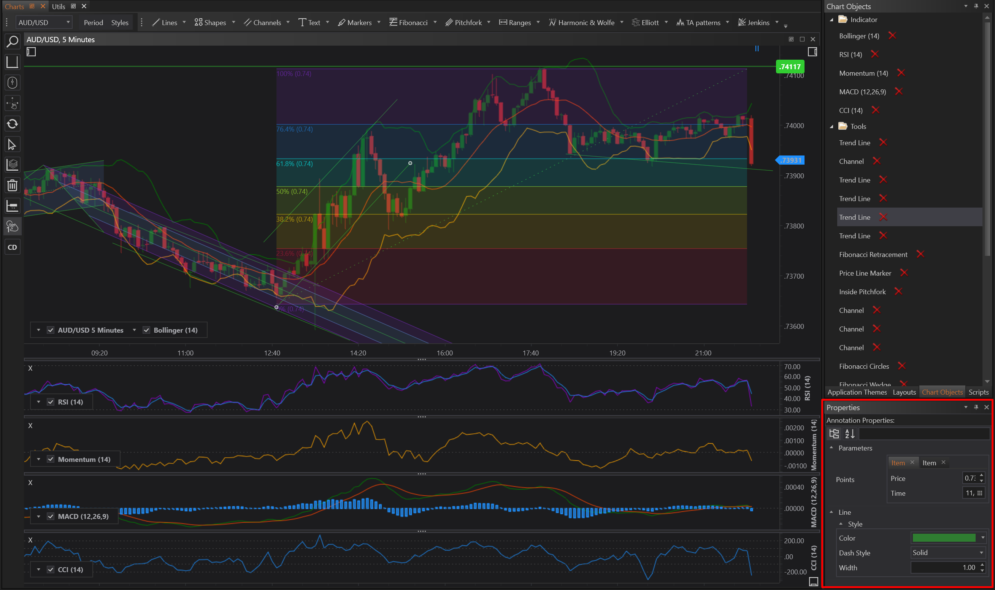Collapse the Tools folder in tree
Image resolution: width=995 pixels, height=590 pixels.
(x=832, y=127)
